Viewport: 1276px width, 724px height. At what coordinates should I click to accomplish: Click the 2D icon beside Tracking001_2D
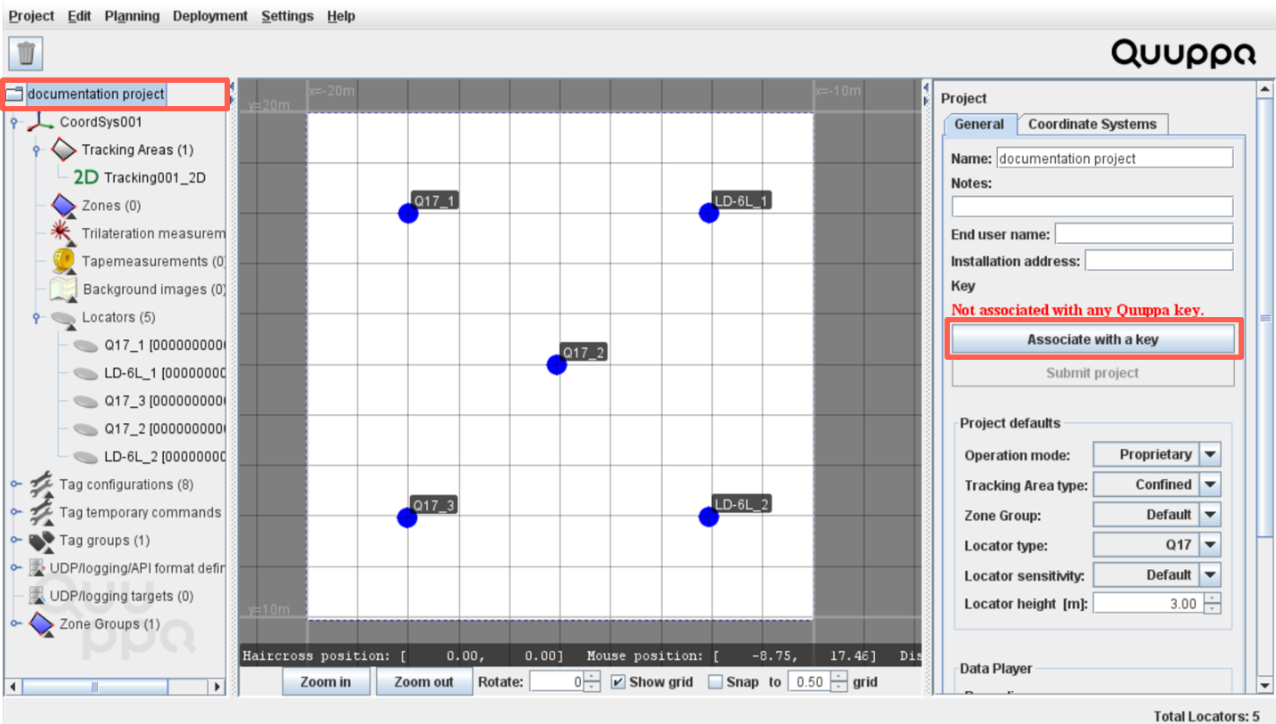pyautogui.click(x=86, y=177)
